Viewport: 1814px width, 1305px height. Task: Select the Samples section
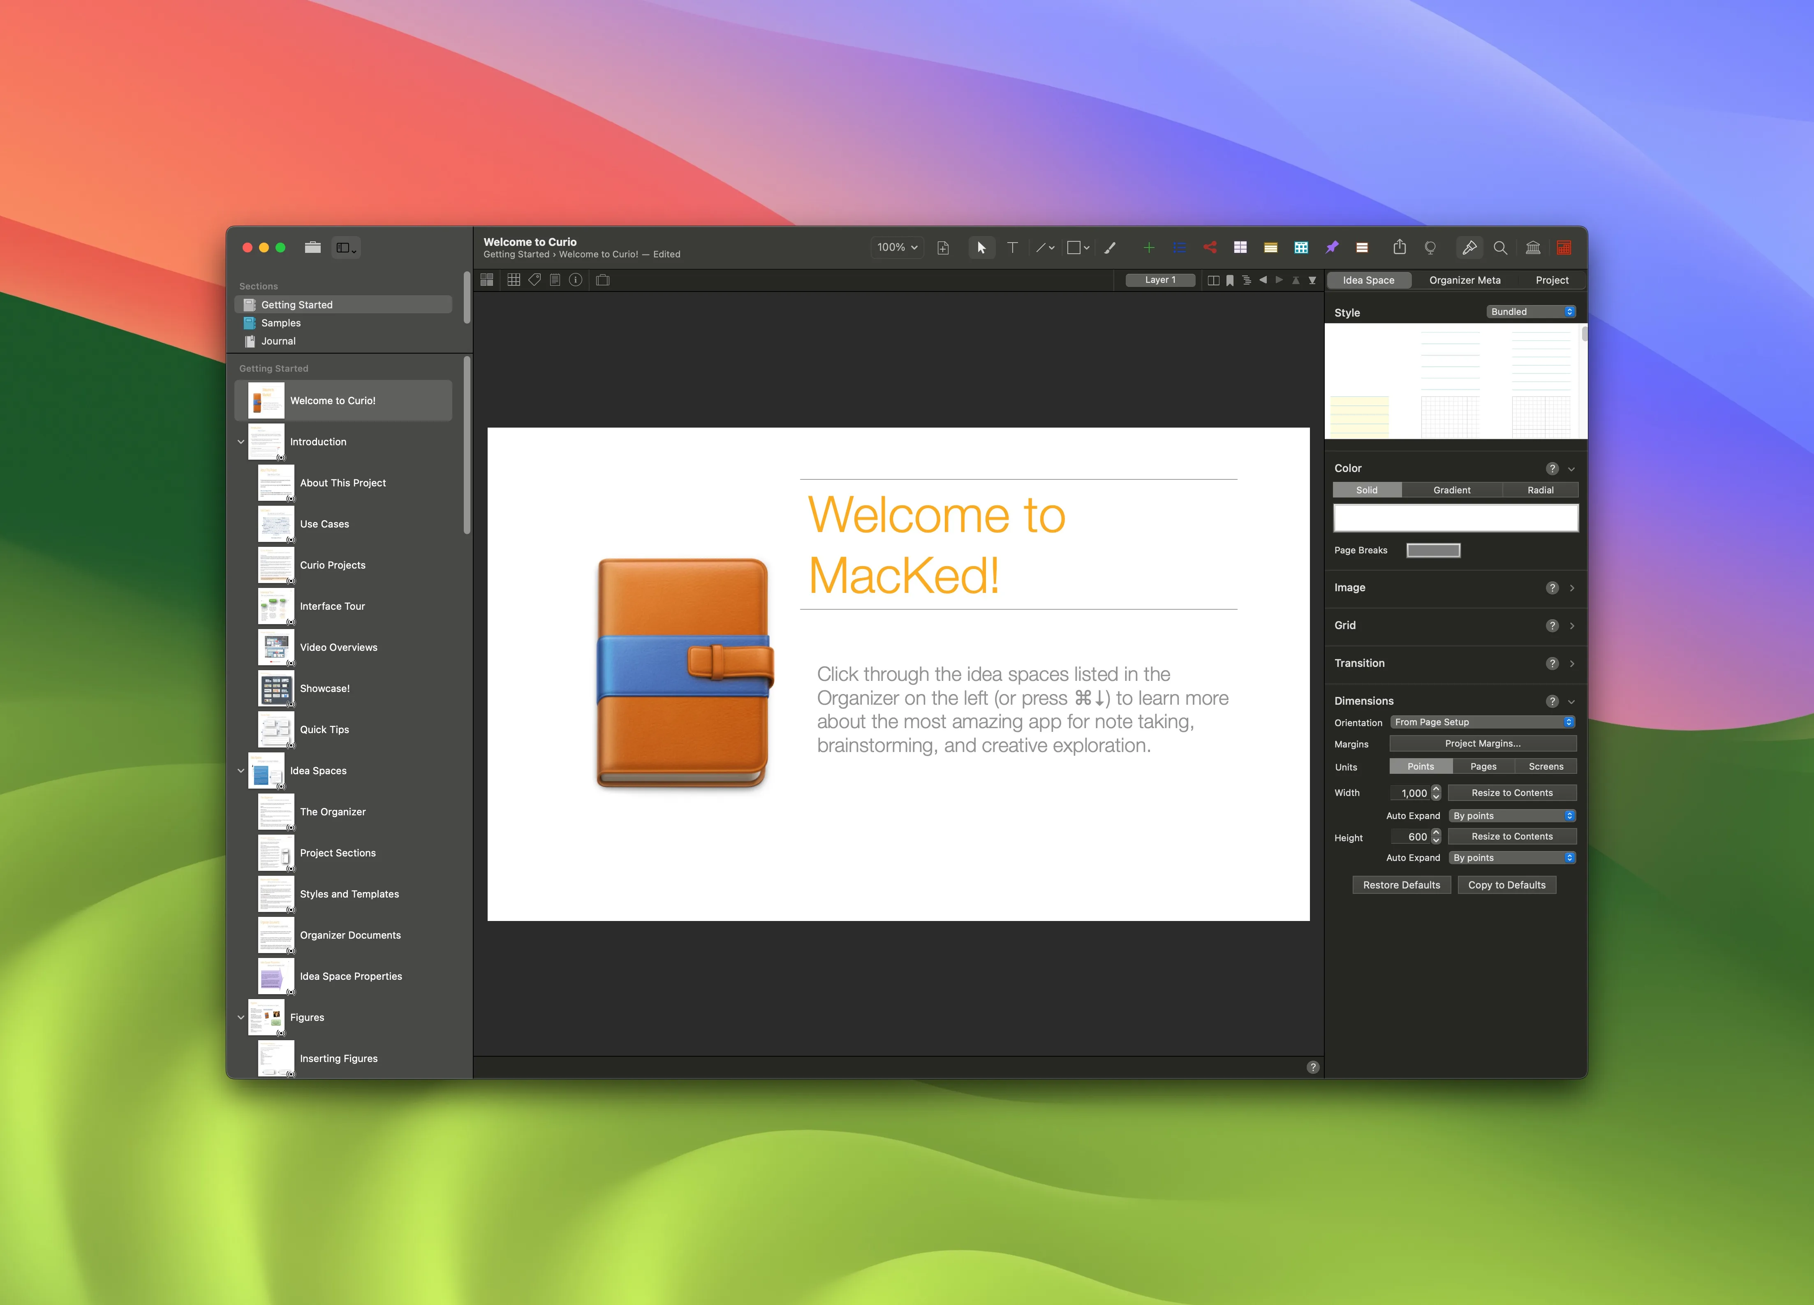(343, 323)
